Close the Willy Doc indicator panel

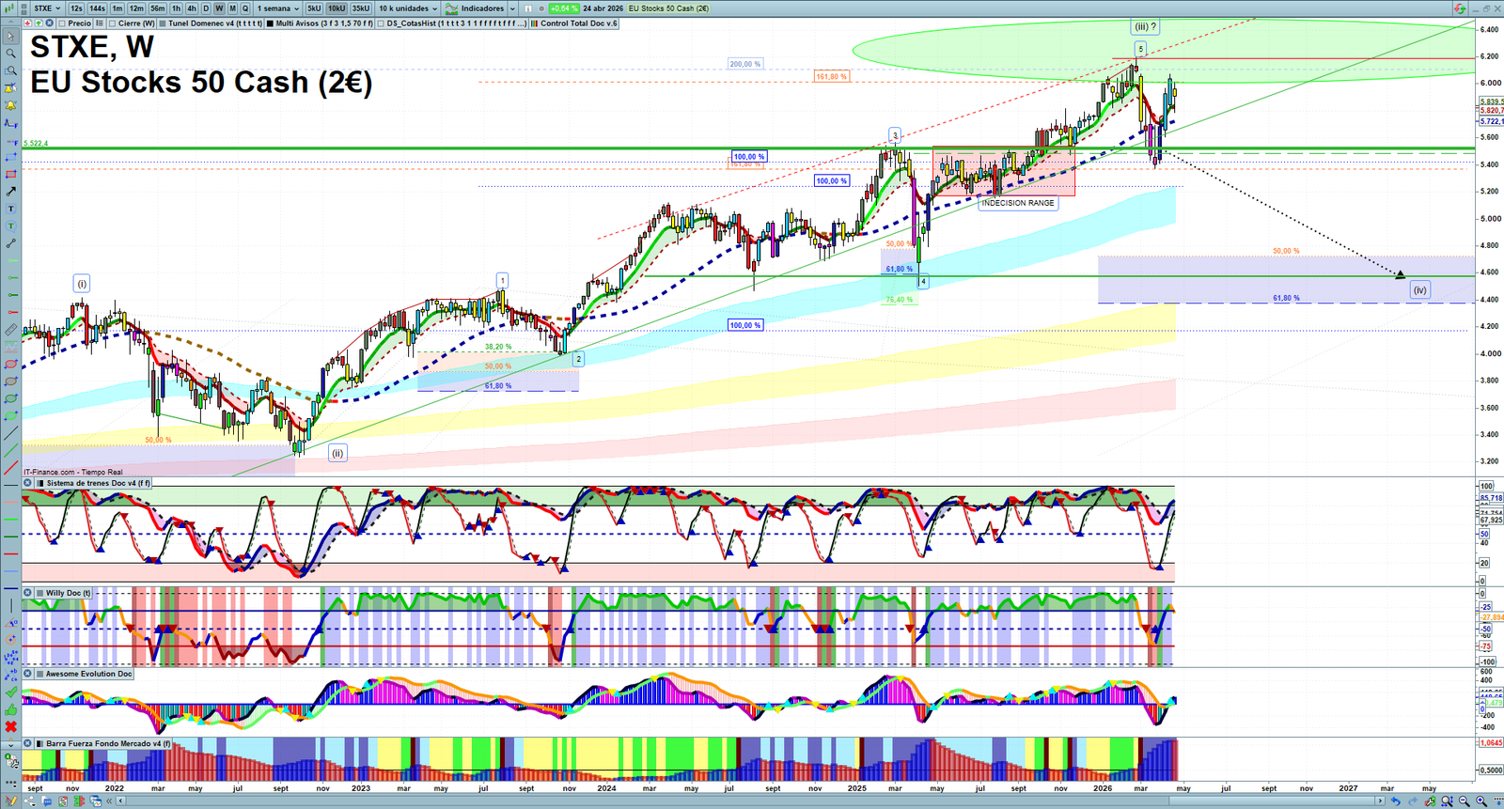27,593
